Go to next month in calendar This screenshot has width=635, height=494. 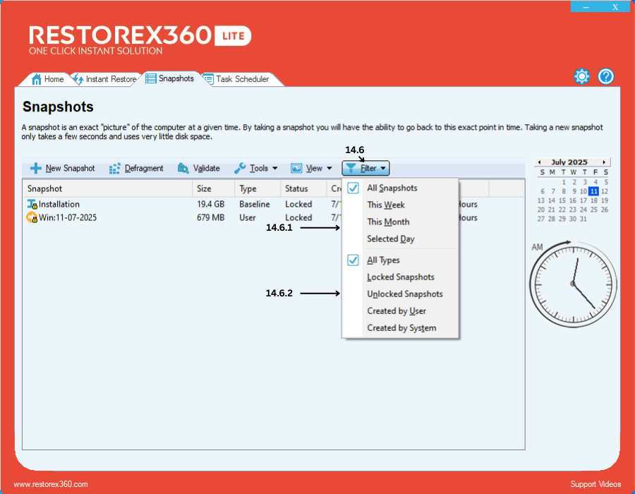pyautogui.click(x=605, y=162)
